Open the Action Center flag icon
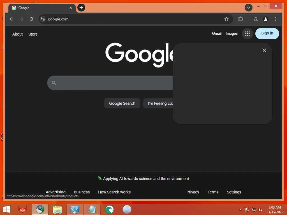This screenshot has height=215, width=287. 247,209
